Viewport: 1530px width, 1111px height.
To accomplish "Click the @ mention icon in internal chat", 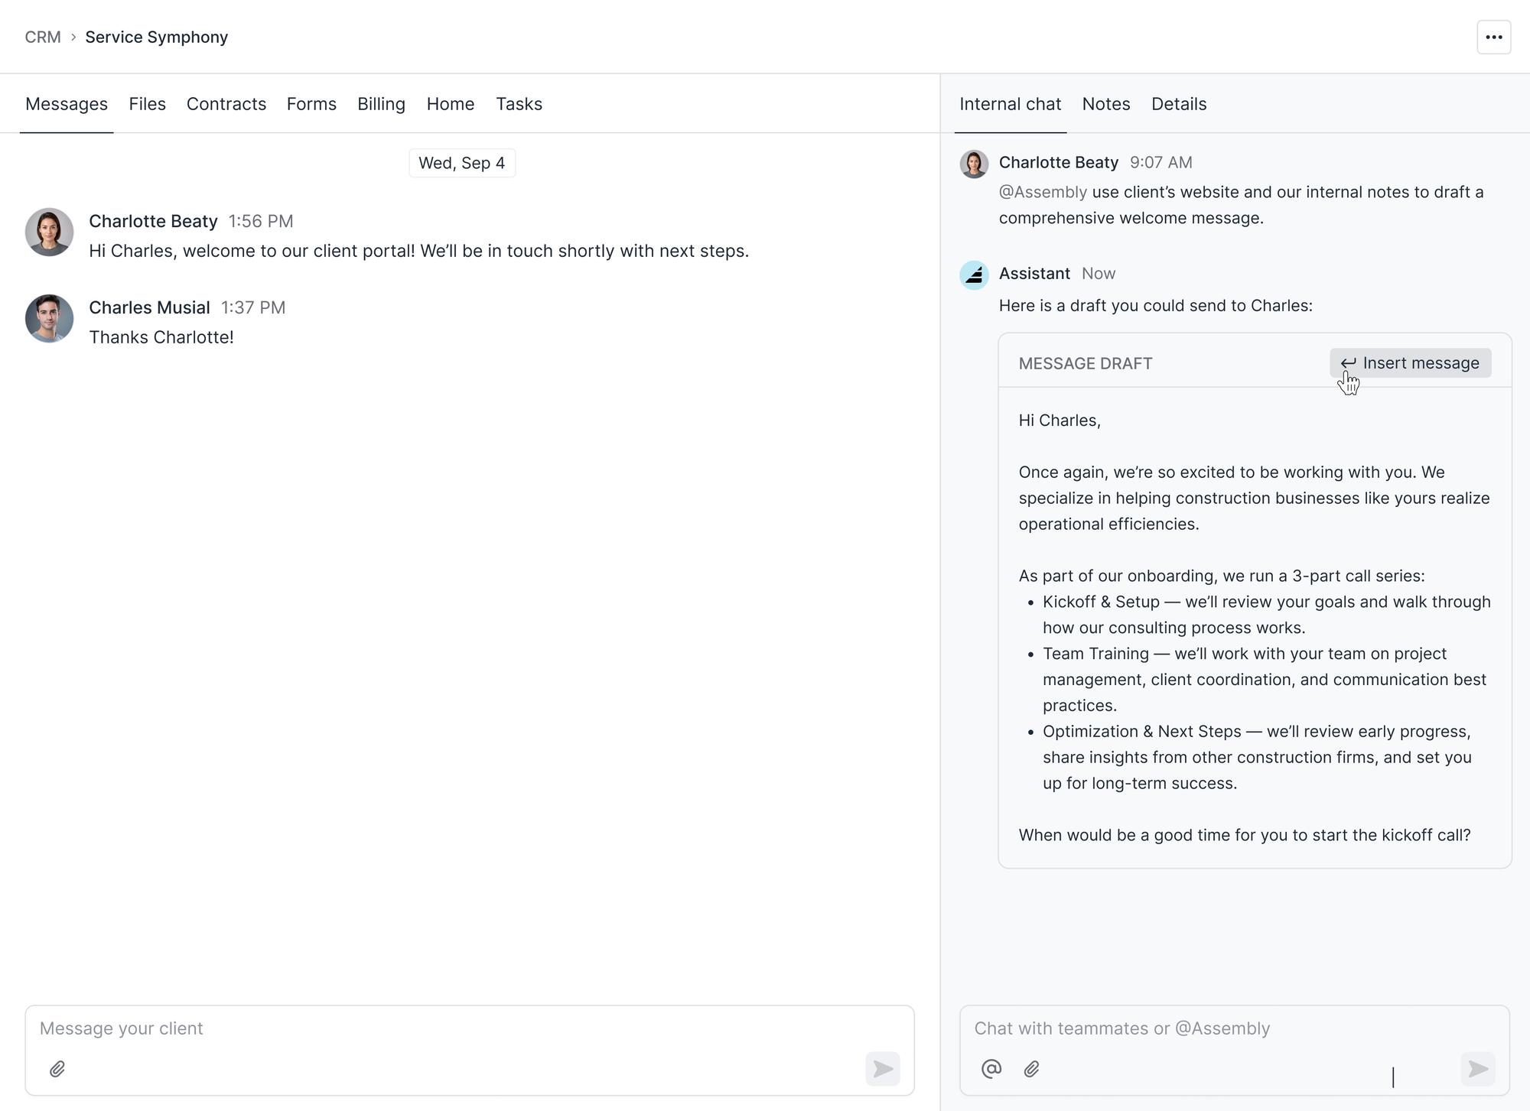I will click(x=991, y=1069).
